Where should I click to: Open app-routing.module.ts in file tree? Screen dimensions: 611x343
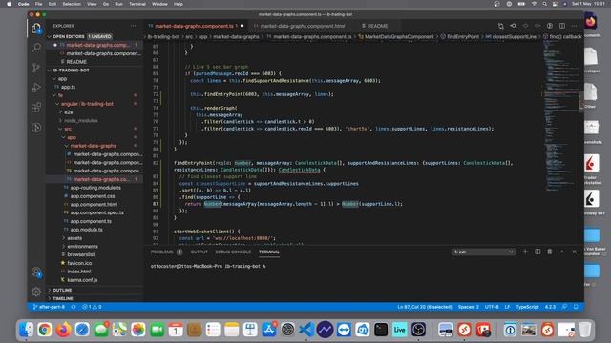click(95, 188)
